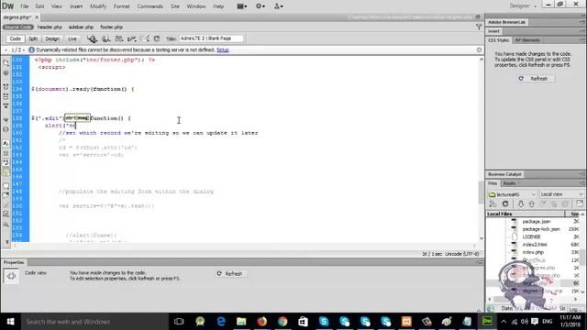Image resolution: width=587 pixels, height=330 pixels.
Task: Expand all collapsed code sections
Action: pyautogui.click(x=6, y=106)
